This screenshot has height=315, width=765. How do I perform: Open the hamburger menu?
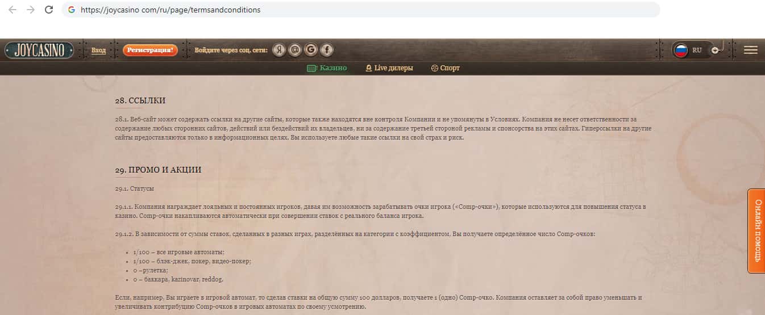tap(751, 50)
